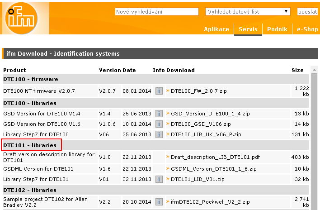Click product text Library Step7 for DTE100
Screen dimensions: 320x210
click(36, 134)
